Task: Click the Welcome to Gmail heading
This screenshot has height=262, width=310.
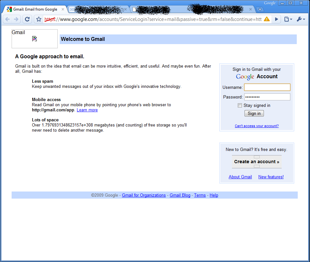Action: coord(83,39)
